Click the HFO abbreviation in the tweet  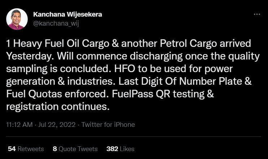click(125, 69)
